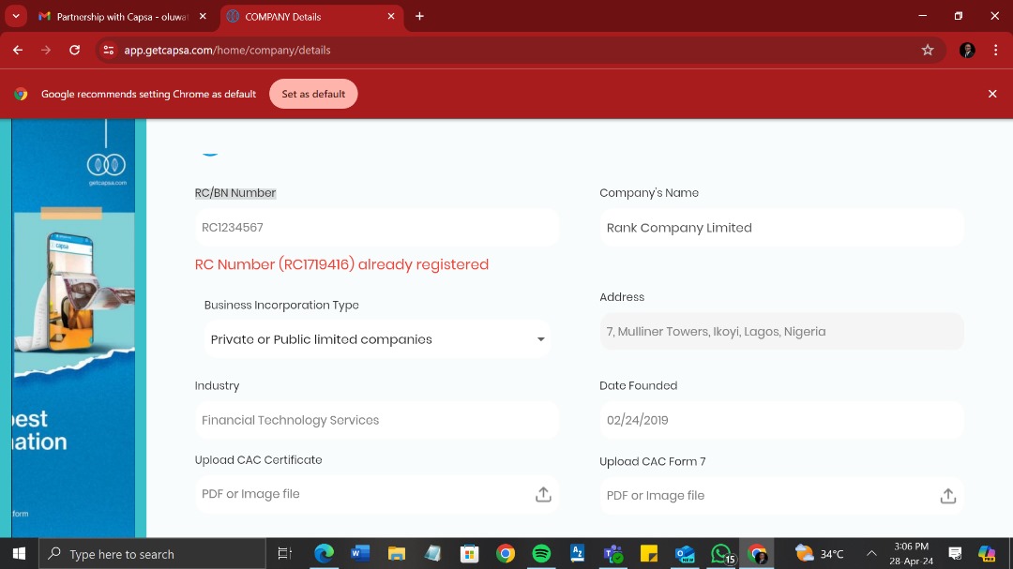Image resolution: width=1013 pixels, height=569 pixels.
Task: Click the Set as default button
Action: [x=313, y=94]
